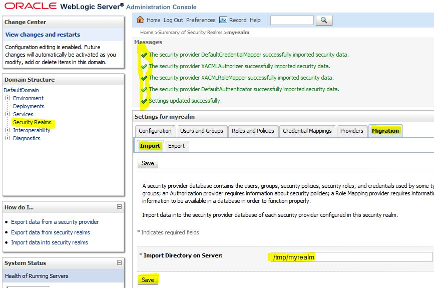The image size is (434, 288).
Task: Open Export data from a security provider
Action: coord(55,222)
